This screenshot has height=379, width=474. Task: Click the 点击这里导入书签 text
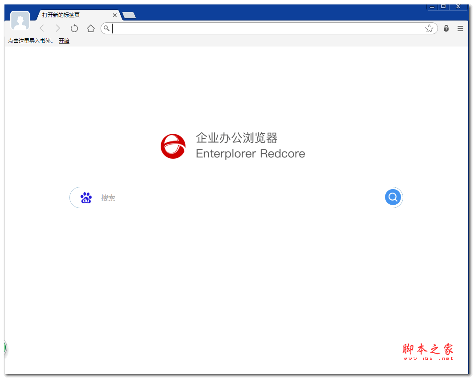[x=31, y=41]
